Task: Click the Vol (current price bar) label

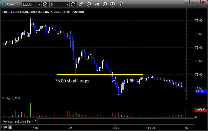Action: coord(18,121)
